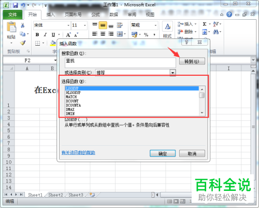This screenshot has width=259, height=208.
Task: Click merge and center icon
Action: [x=120, y=34]
